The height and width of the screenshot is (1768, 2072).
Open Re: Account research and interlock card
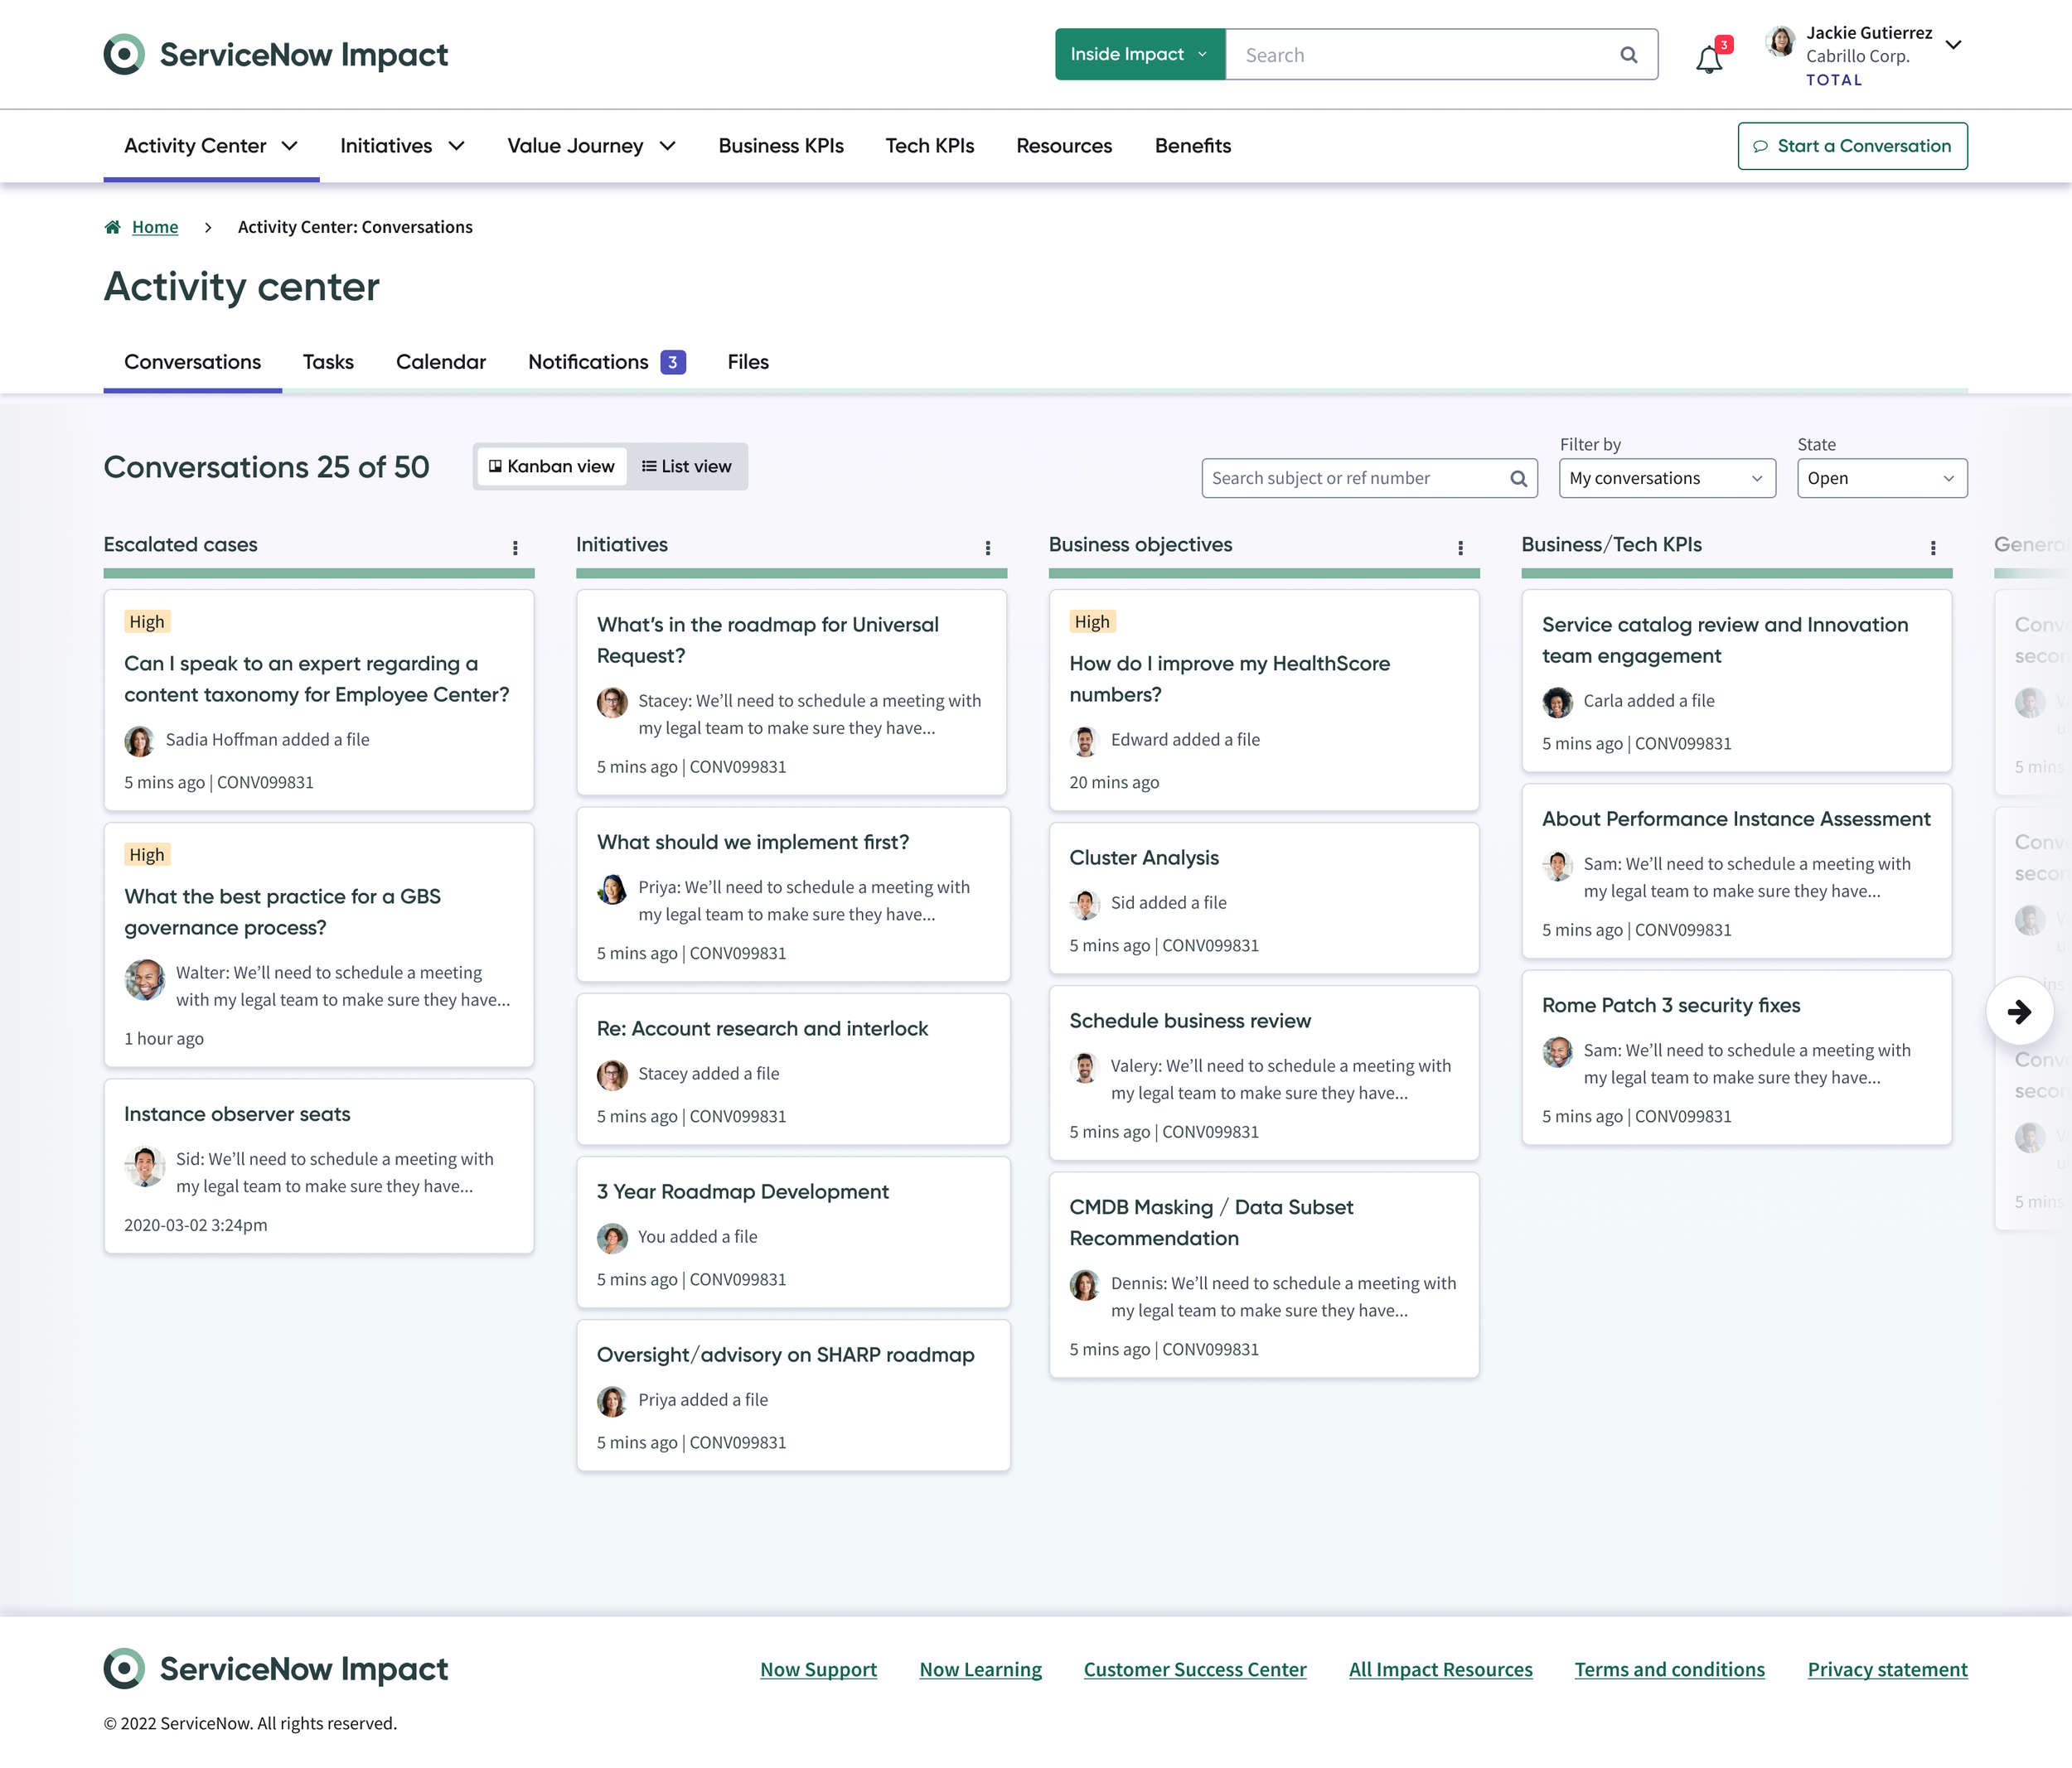coord(793,1070)
